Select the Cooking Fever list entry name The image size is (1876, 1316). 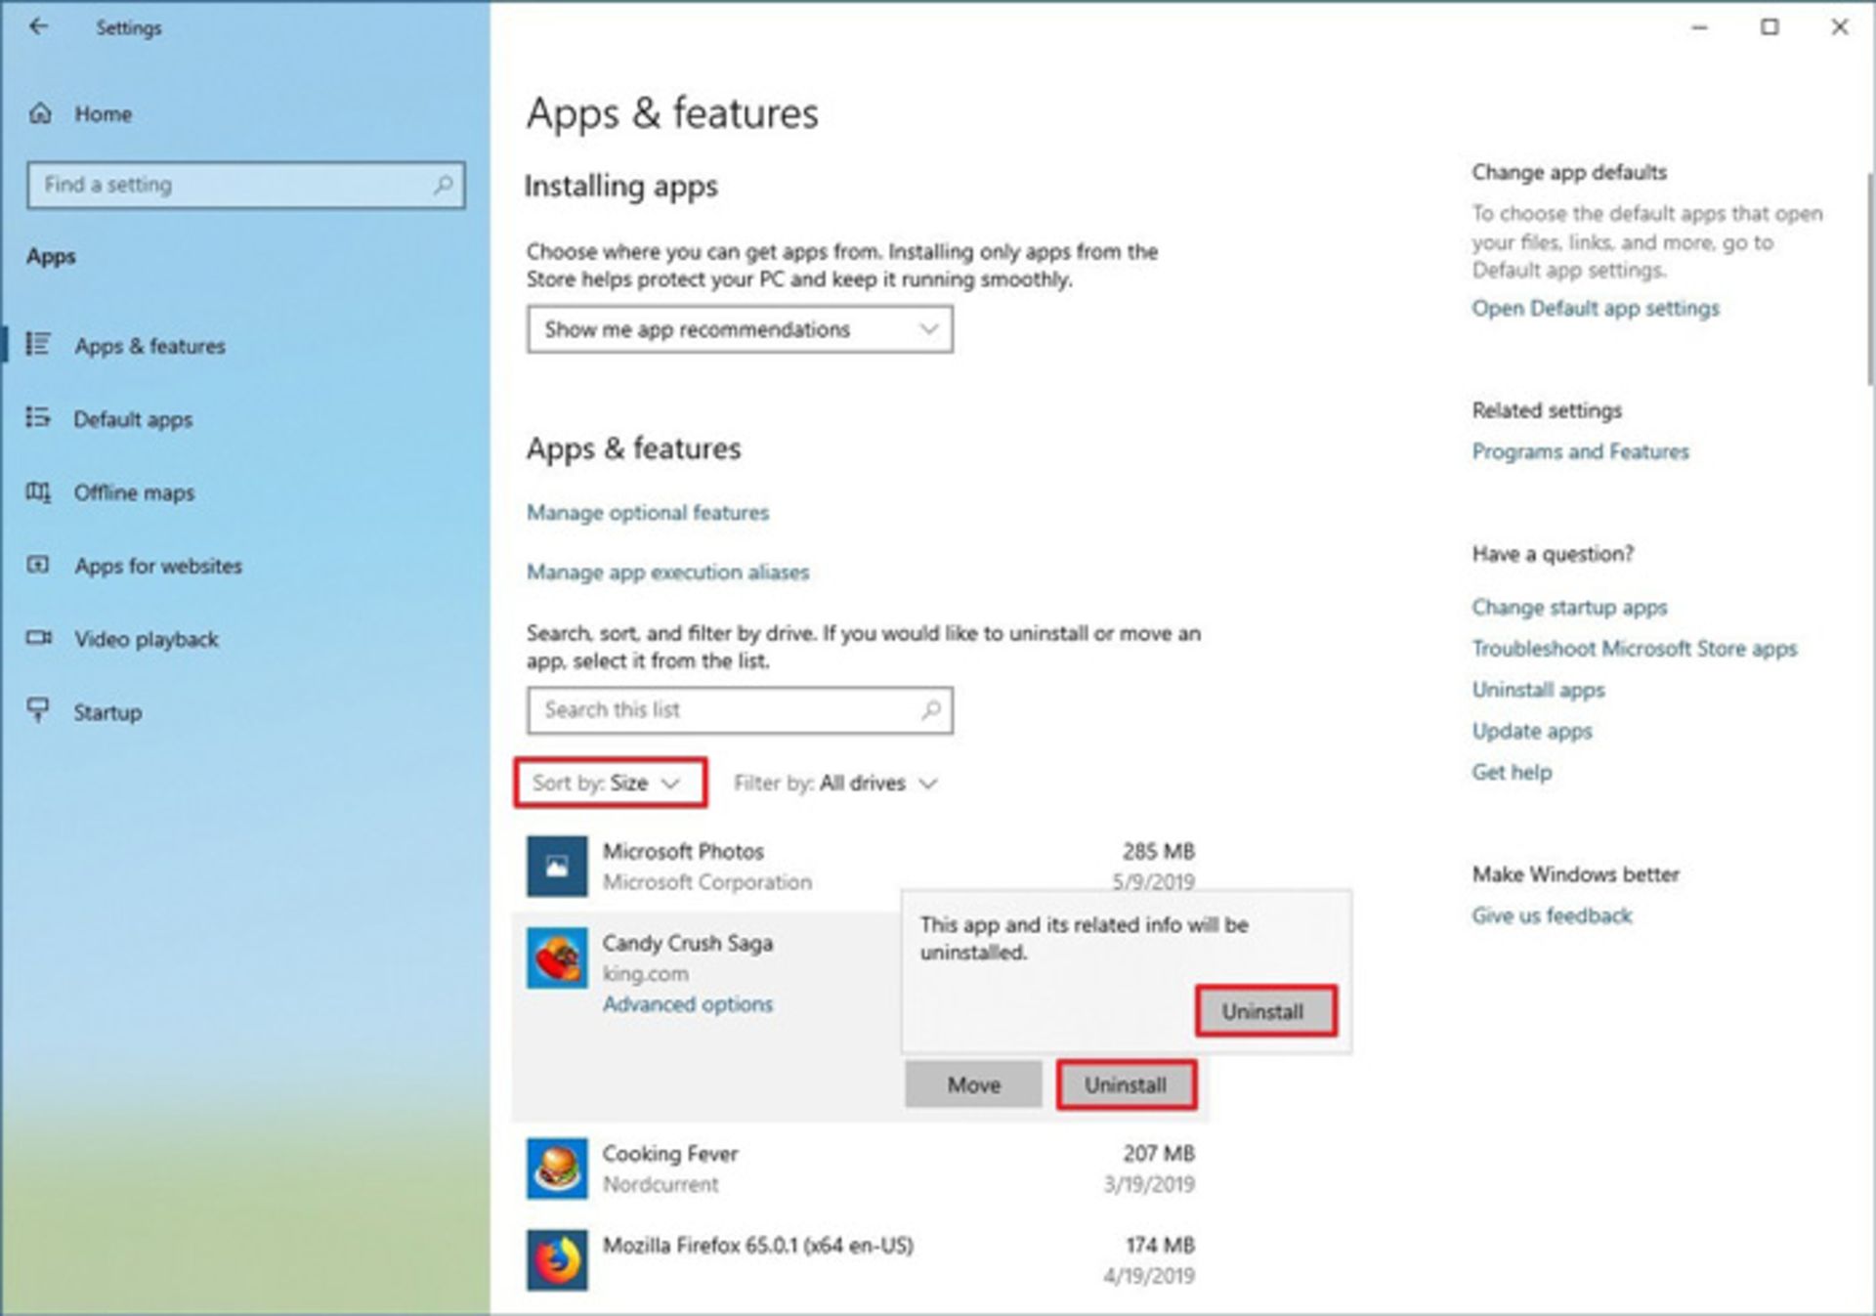coord(670,1154)
